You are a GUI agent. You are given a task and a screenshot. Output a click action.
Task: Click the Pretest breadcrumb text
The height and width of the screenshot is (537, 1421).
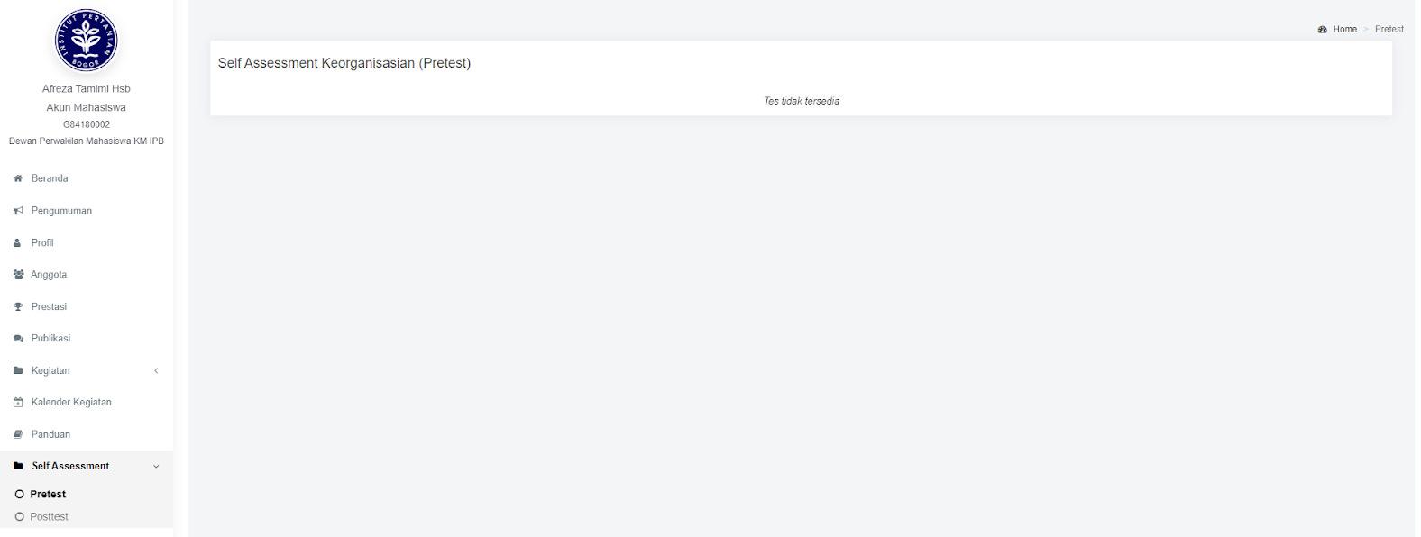(x=1389, y=30)
